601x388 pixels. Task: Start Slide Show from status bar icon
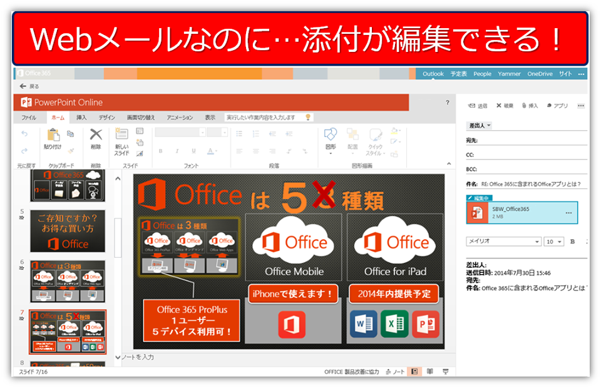click(x=445, y=372)
